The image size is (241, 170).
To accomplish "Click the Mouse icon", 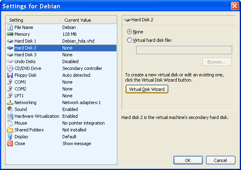I will (10, 123).
